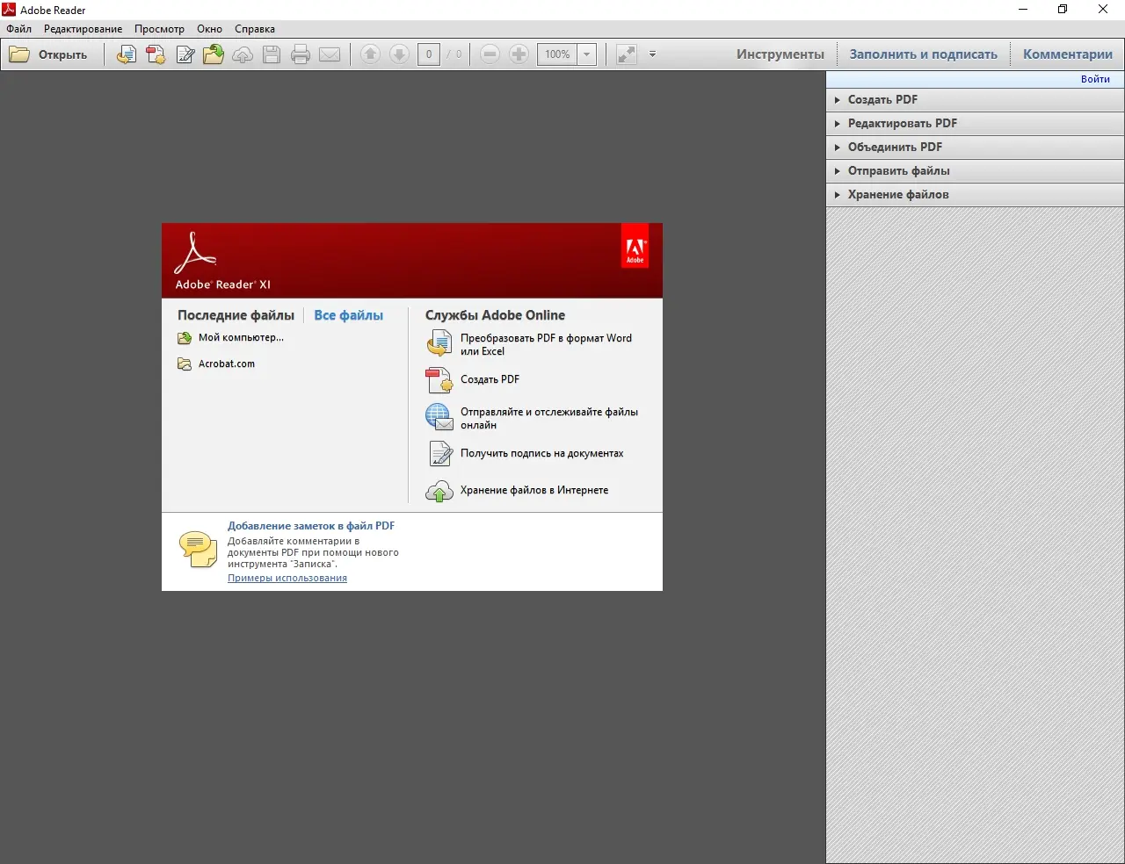The image size is (1125, 864).
Task: Click the page number input field
Action: pos(429,54)
